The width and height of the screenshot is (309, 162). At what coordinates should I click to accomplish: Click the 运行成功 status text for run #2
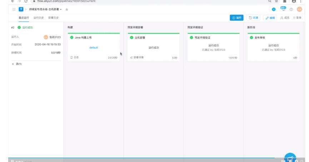[x=28, y=27]
